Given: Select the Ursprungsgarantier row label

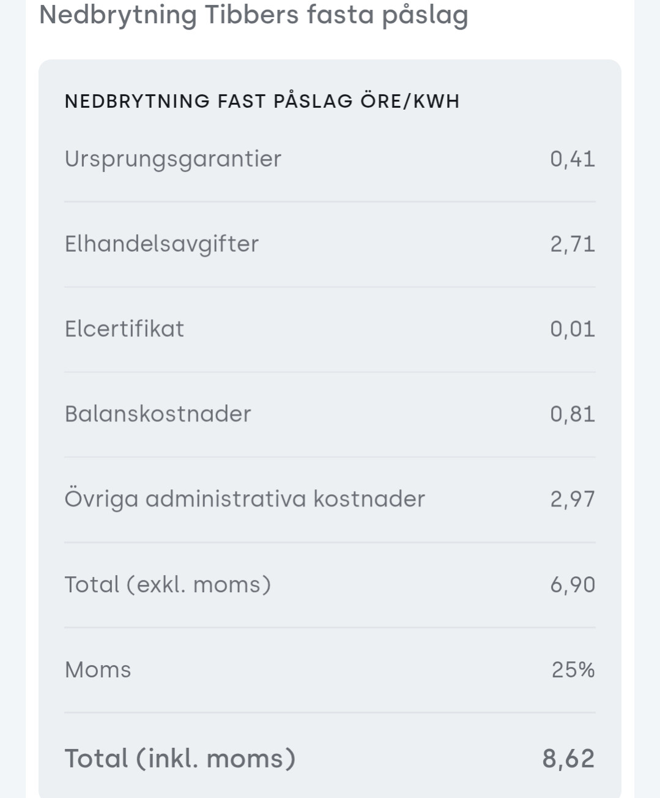Looking at the screenshot, I should 173,159.
